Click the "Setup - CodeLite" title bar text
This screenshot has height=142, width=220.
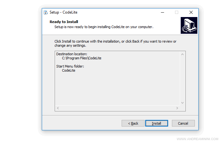click(63, 12)
